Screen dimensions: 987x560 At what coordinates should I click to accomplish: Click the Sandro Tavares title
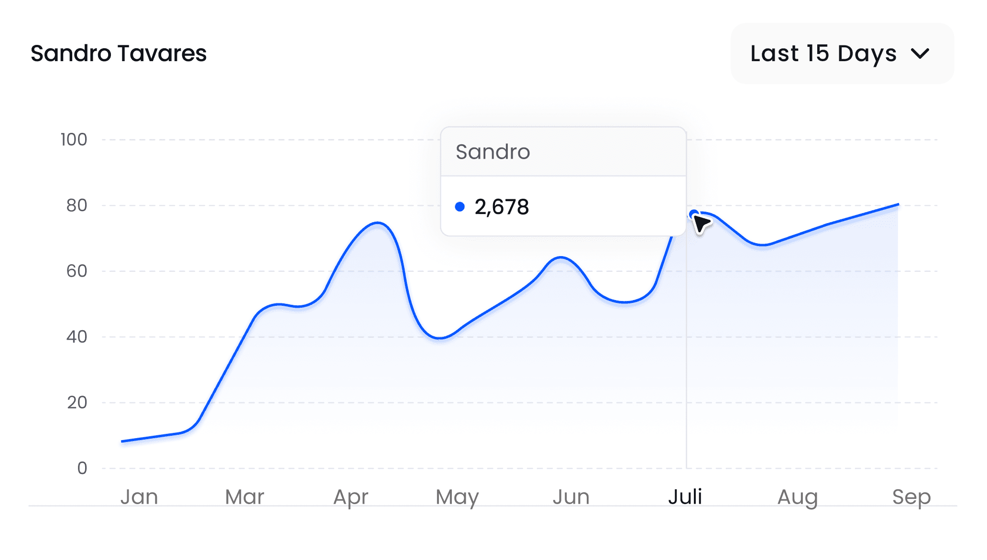click(x=118, y=54)
